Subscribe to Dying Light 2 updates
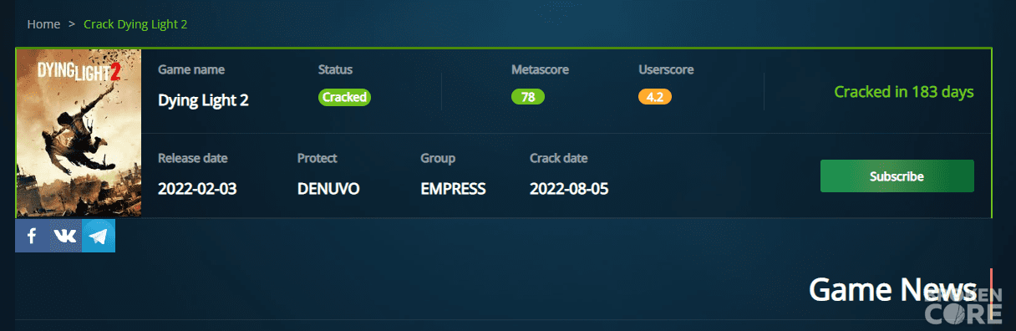 point(897,176)
